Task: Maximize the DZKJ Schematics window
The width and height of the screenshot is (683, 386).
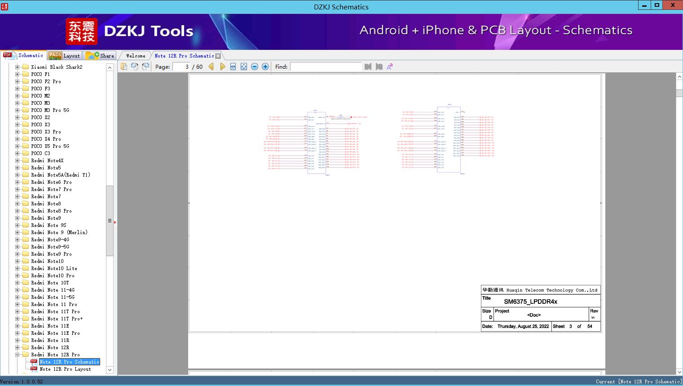Action: 657,5
